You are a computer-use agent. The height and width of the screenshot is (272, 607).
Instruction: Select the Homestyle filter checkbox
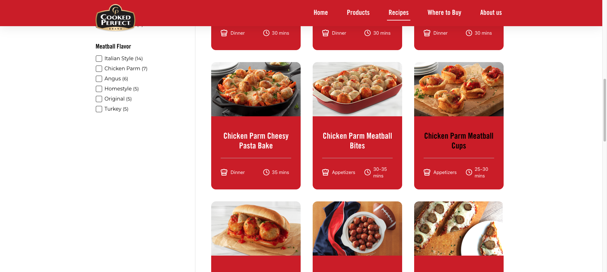99,89
